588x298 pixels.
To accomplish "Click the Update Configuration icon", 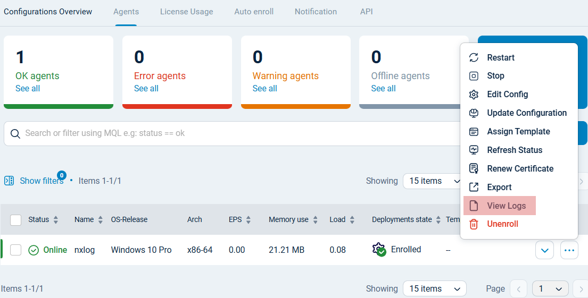I will click(474, 113).
